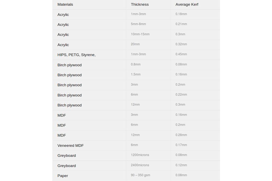Screen dimensions: 272x181
Task: Click the 20mm acrylic thickness cell
Action: click(x=135, y=44)
